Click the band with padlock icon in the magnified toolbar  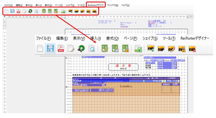tap(182, 49)
